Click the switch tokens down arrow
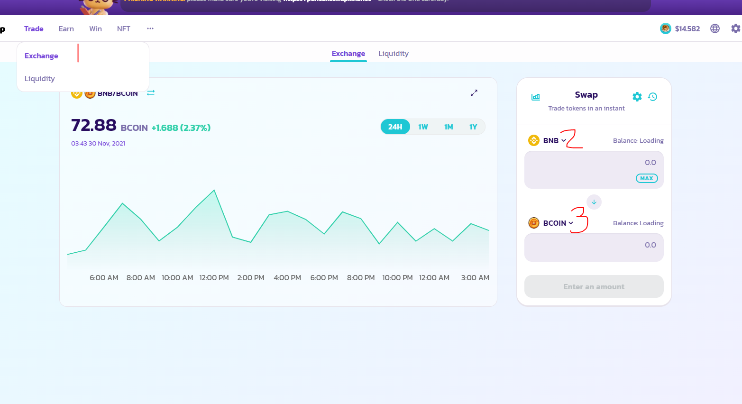 click(x=594, y=202)
